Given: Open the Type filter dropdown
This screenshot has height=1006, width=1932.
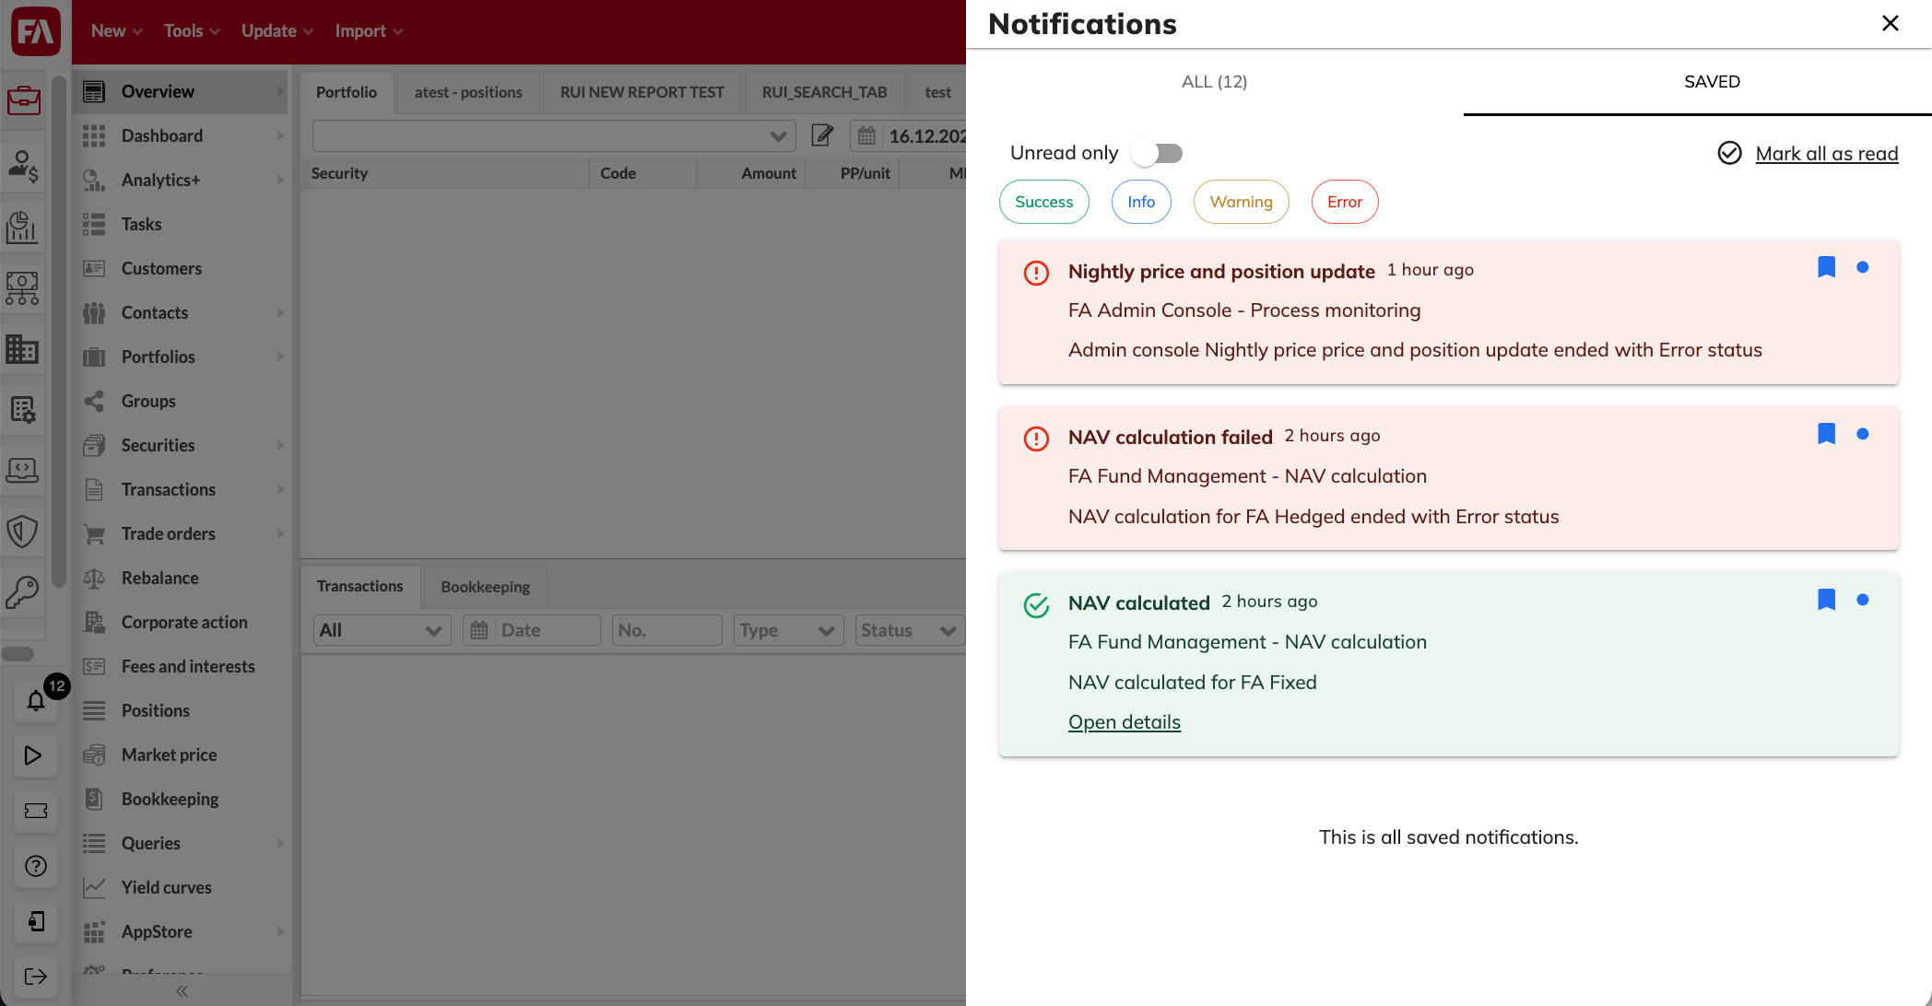Looking at the screenshot, I should (x=788, y=630).
